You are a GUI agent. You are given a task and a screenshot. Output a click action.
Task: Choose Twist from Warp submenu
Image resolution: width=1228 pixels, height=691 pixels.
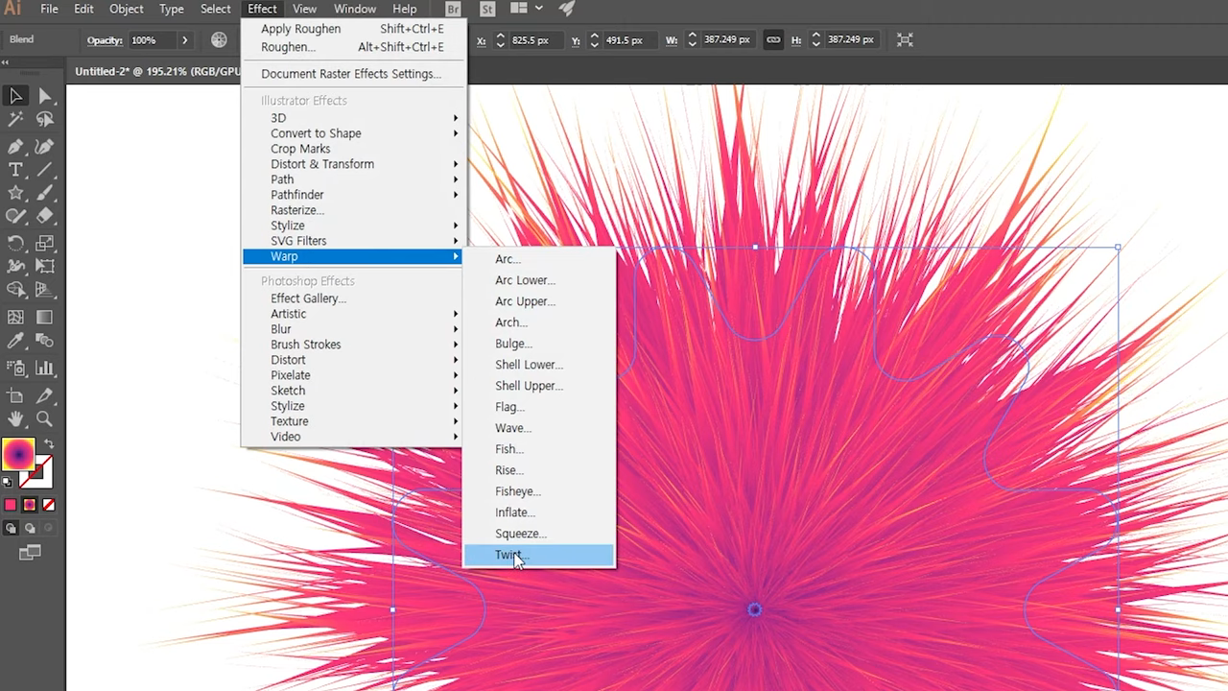pyautogui.click(x=539, y=555)
